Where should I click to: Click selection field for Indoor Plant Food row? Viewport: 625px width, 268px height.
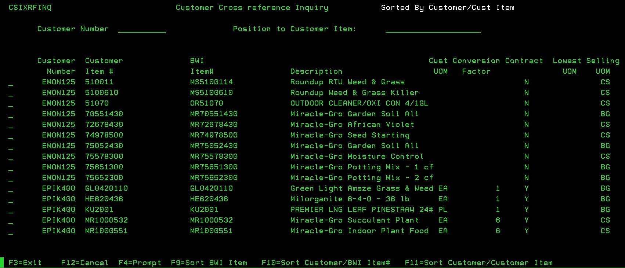click(x=11, y=231)
